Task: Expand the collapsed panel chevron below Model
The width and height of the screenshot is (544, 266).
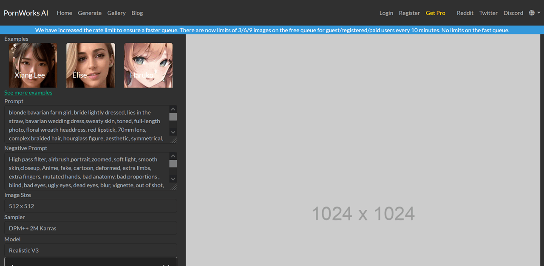Action: 166,264
